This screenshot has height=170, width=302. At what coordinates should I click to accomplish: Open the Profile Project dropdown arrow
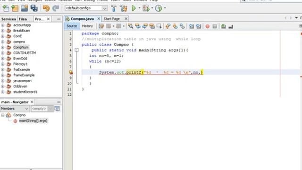click(x=165, y=8)
